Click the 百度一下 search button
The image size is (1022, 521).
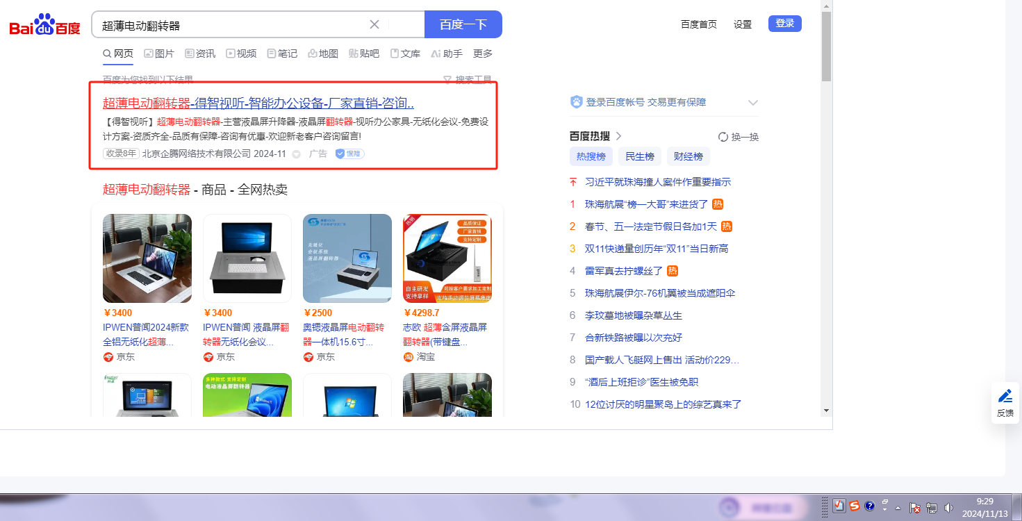coord(463,24)
